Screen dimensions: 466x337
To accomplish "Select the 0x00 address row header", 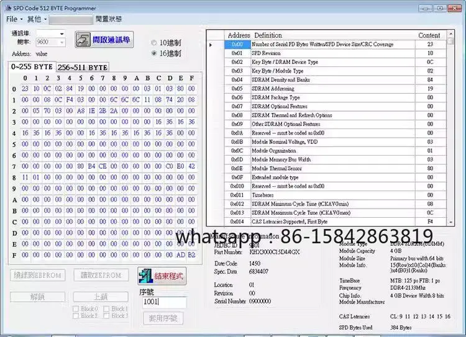I will (x=237, y=44).
